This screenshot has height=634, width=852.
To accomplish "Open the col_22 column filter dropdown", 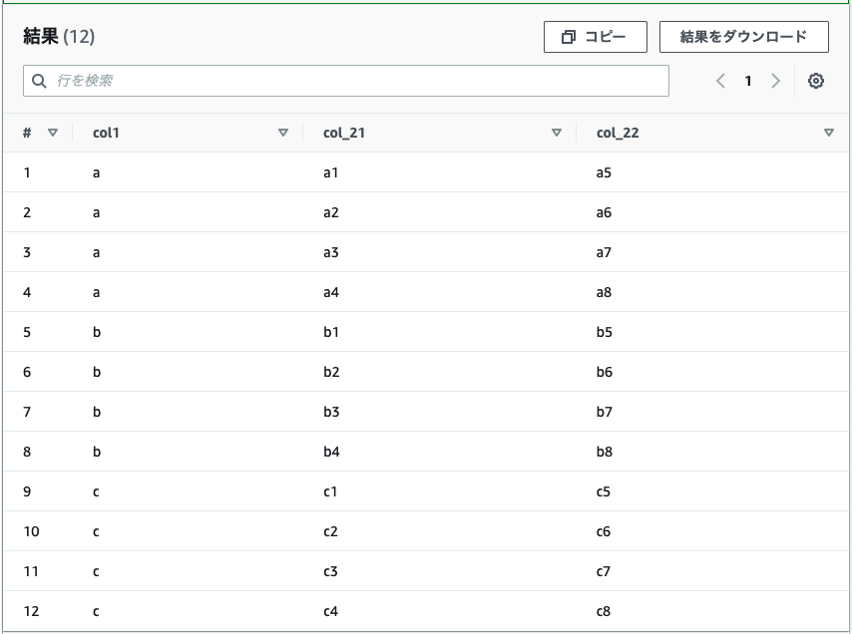I will click(829, 132).
